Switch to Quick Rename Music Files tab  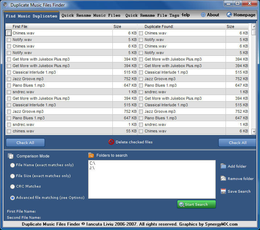pos(91,15)
